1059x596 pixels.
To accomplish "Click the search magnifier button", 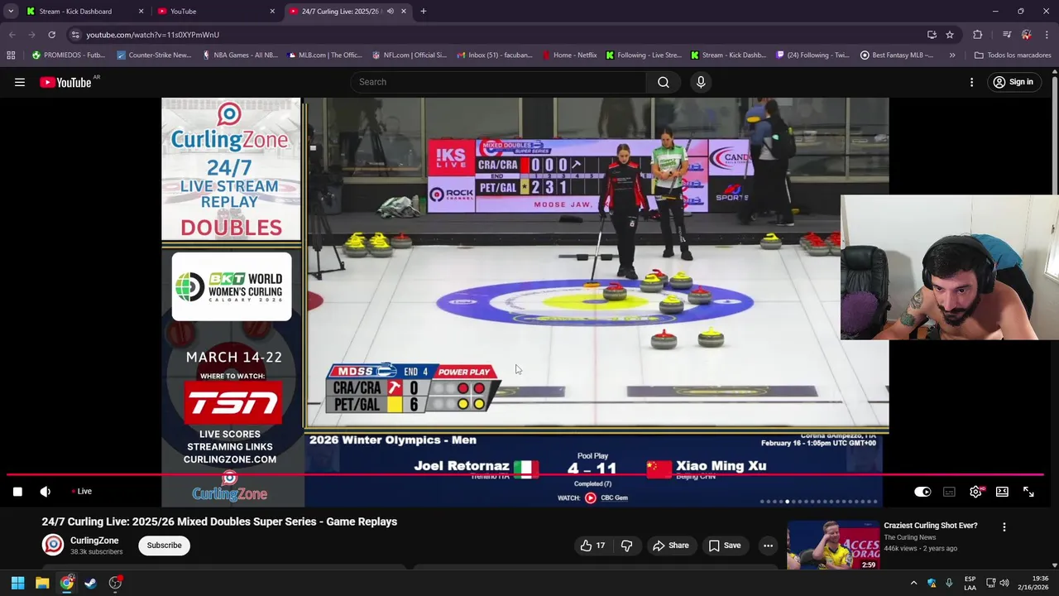I will click(x=664, y=82).
